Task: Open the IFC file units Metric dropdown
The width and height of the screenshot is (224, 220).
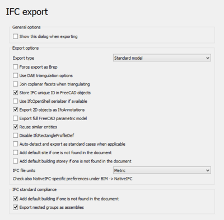Action: pyautogui.click(x=162, y=170)
